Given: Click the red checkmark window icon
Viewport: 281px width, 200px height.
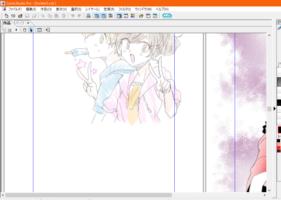Looking at the screenshot, I should [x=126, y=16].
